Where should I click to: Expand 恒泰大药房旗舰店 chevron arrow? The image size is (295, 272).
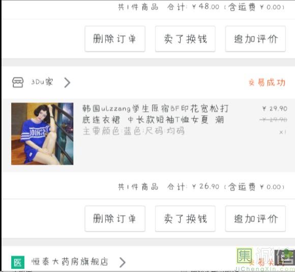pos(123,262)
